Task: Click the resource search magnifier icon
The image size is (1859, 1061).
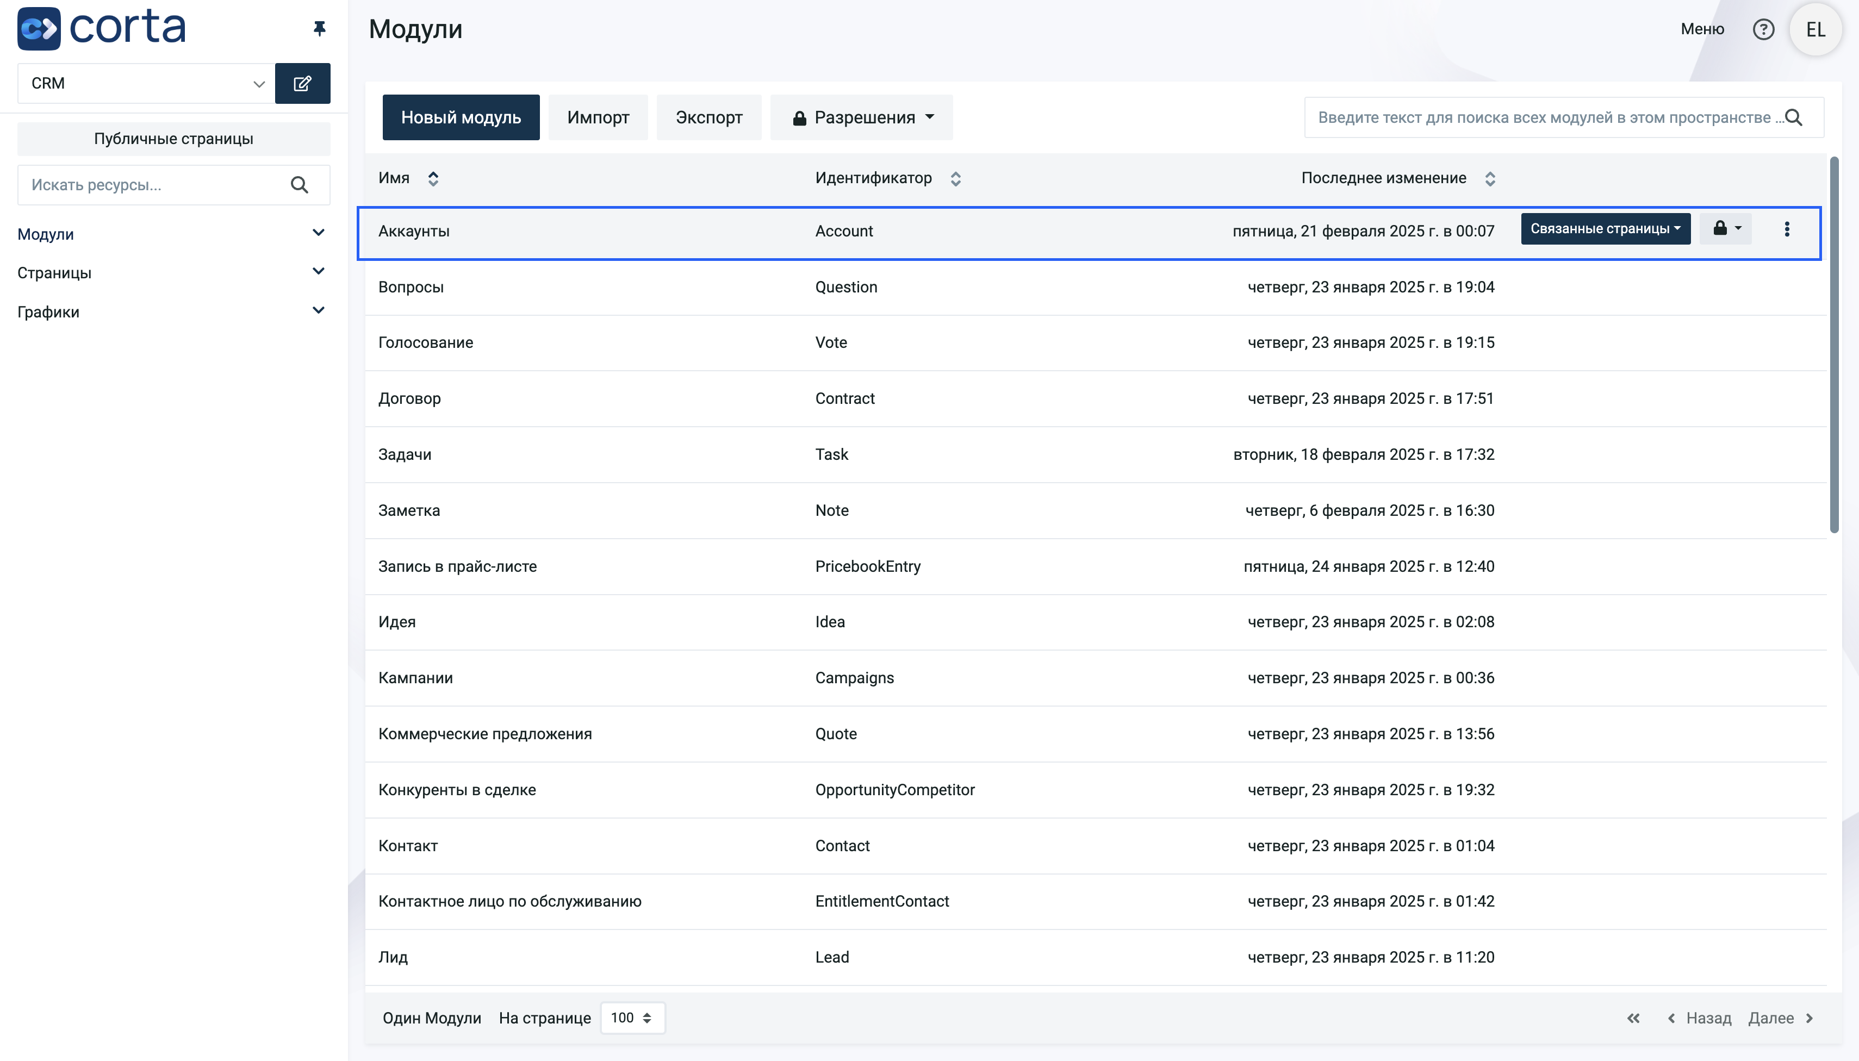Action: point(300,185)
